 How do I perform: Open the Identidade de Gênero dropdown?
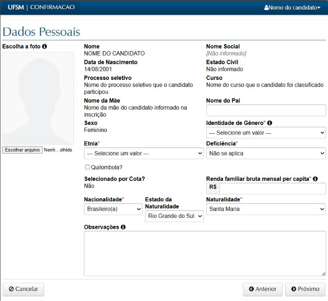coord(266,132)
